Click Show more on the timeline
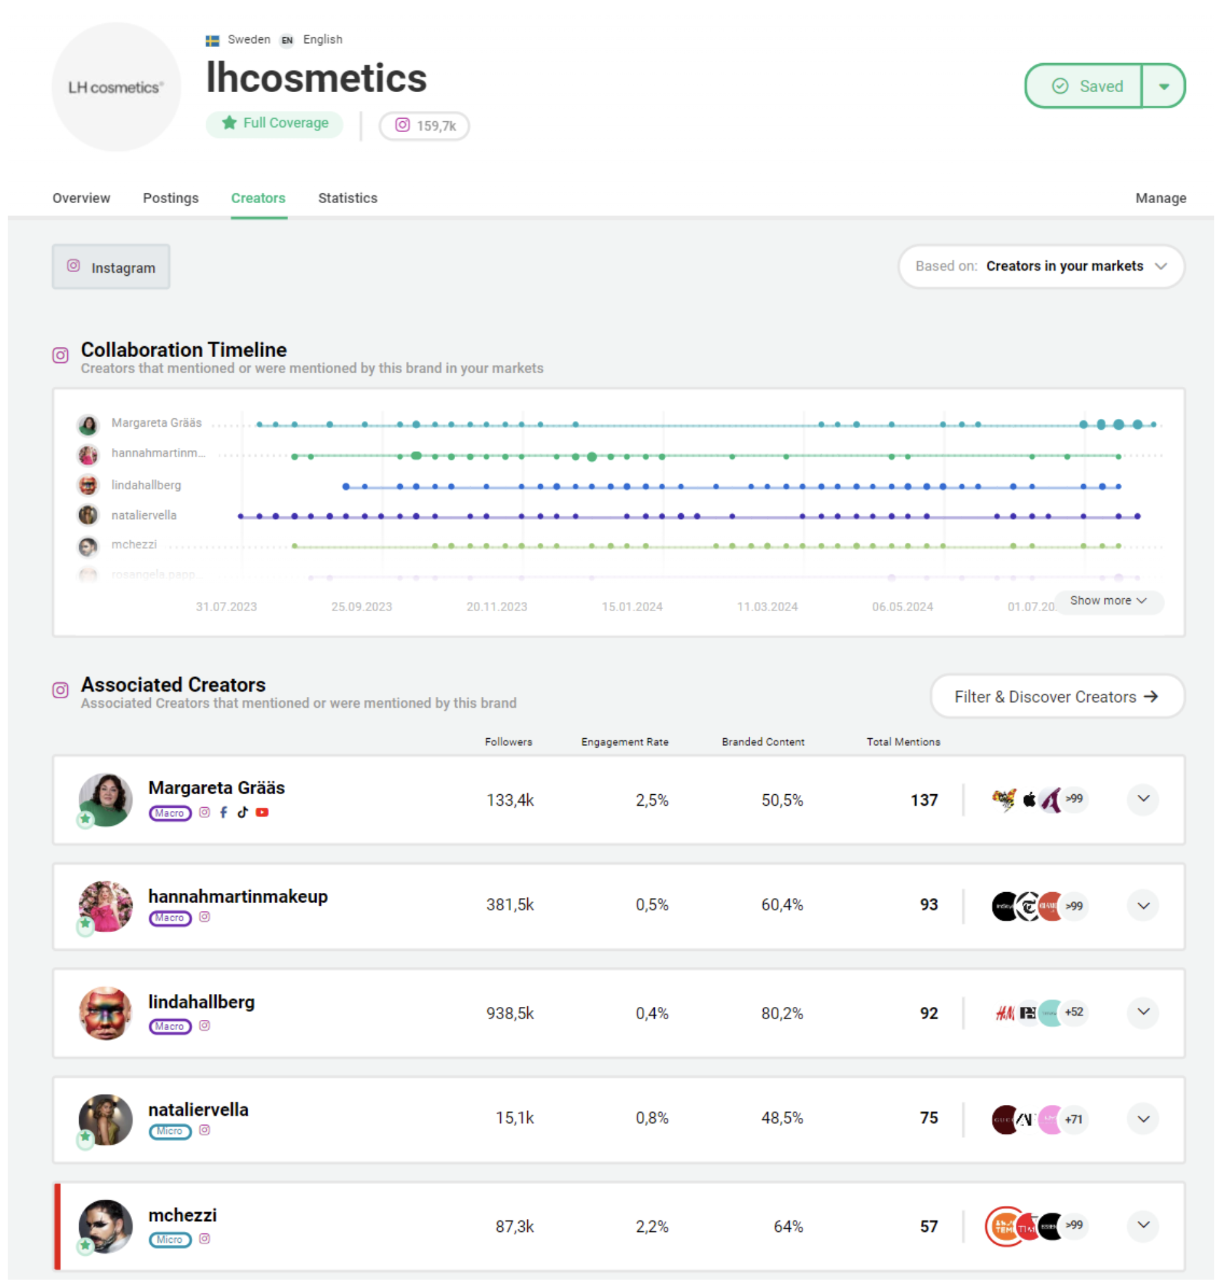1222x1288 pixels. pyautogui.click(x=1107, y=601)
